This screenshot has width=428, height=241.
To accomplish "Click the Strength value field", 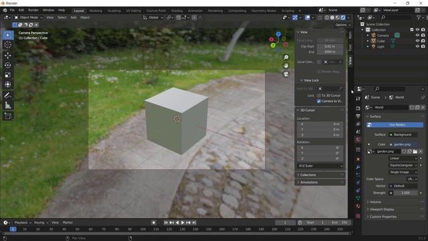I will click(406, 193).
